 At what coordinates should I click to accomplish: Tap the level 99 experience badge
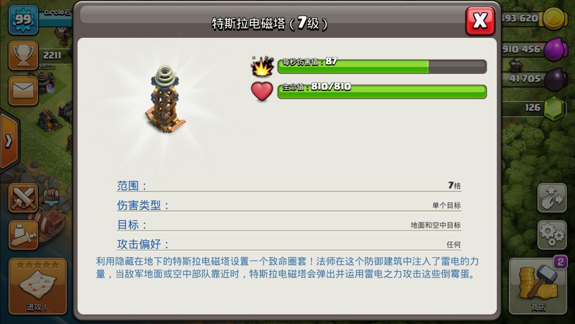pyautogui.click(x=23, y=19)
